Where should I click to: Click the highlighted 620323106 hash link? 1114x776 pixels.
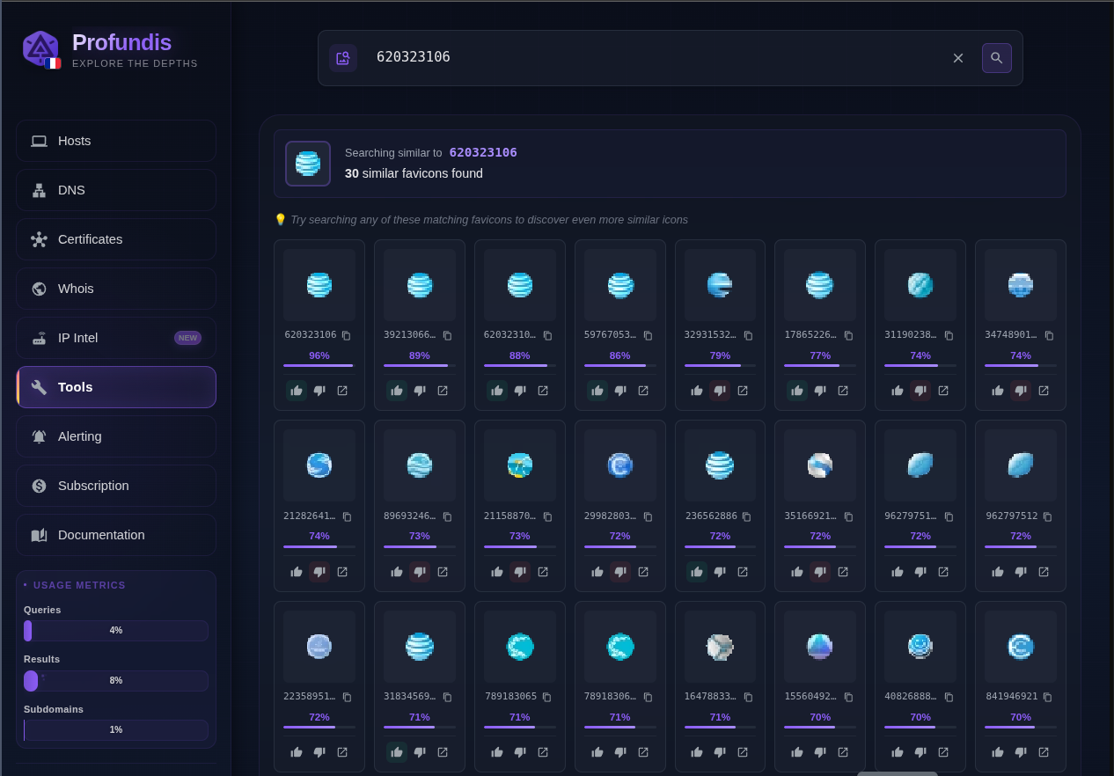(483, 152)
